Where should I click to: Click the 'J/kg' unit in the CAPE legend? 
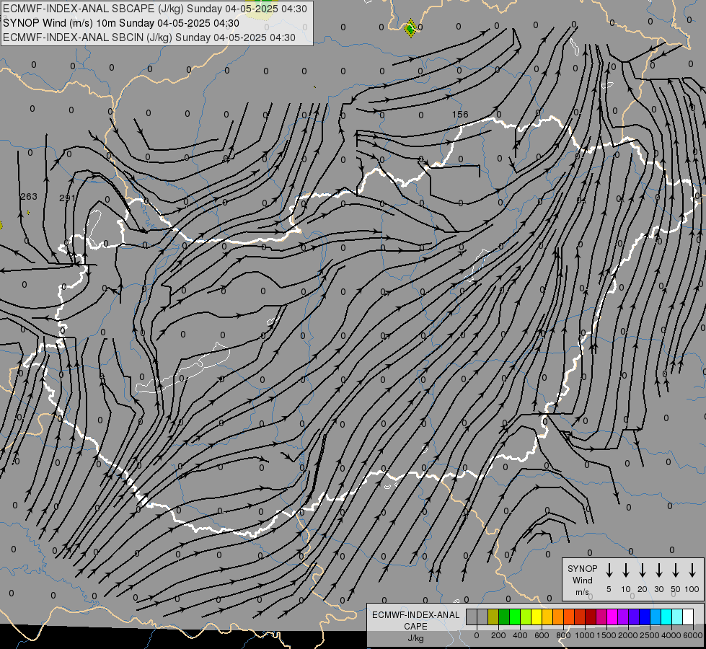[x=415, y=638]
